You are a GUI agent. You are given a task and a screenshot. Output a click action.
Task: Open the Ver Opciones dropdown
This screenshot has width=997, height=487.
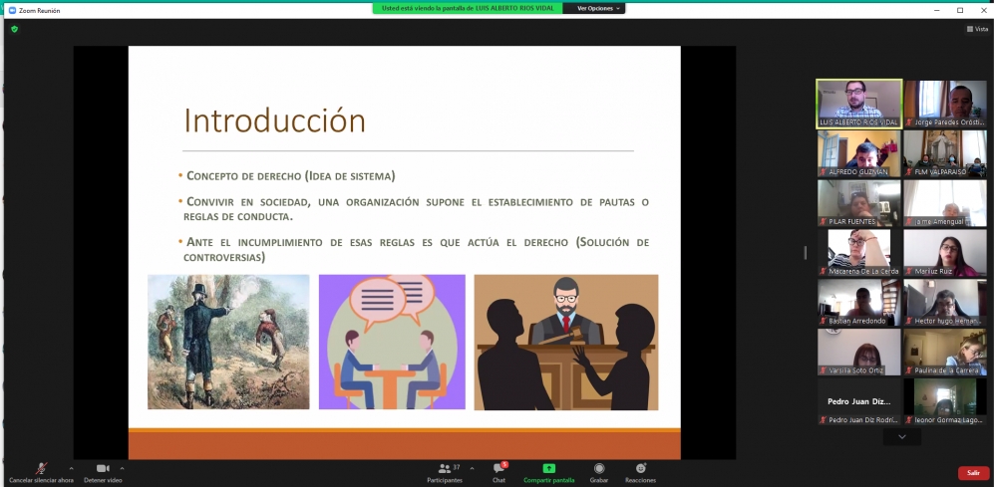[598, 8]
